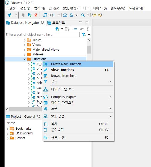Expand the Materialized Views node
This screenshot has height=167, width=151.
coord(24,50)
